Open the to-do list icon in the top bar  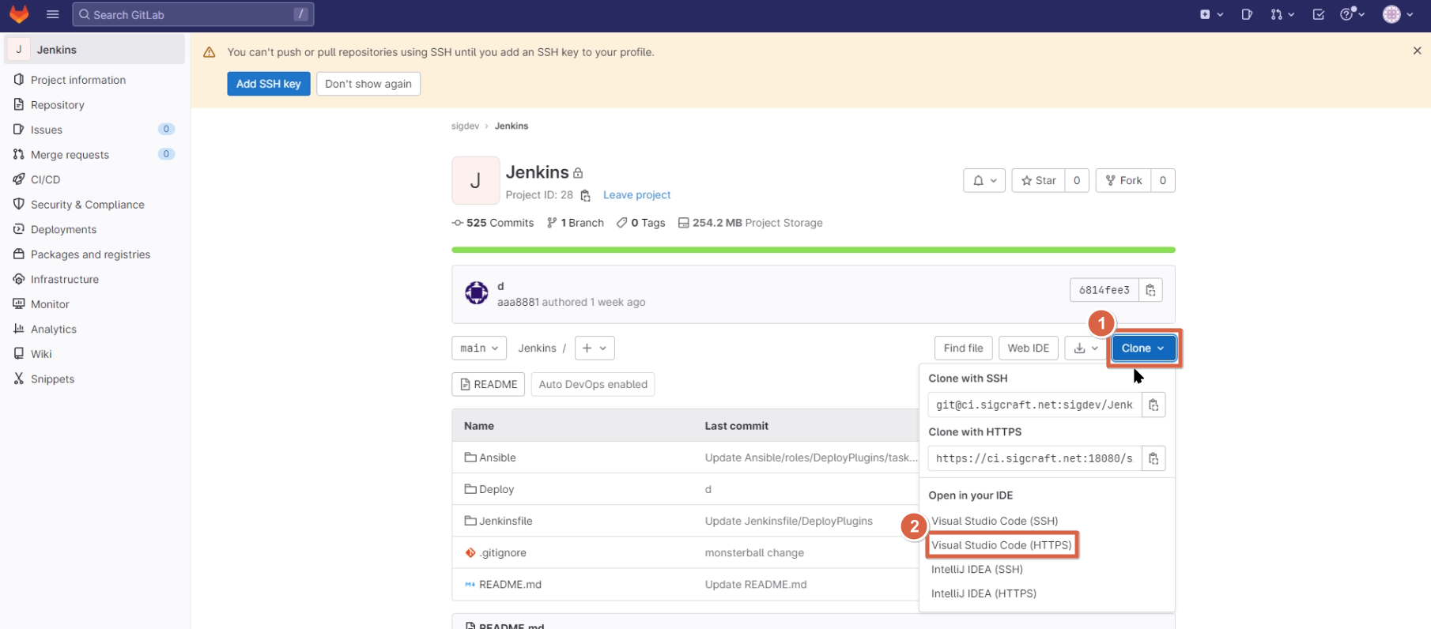1318,14
